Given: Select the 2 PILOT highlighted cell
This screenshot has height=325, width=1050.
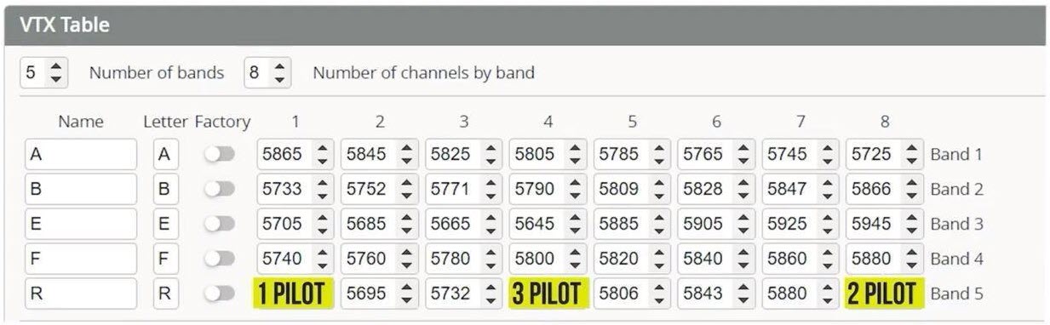Looking at the screenshot, I should click(x=883, y=294).
